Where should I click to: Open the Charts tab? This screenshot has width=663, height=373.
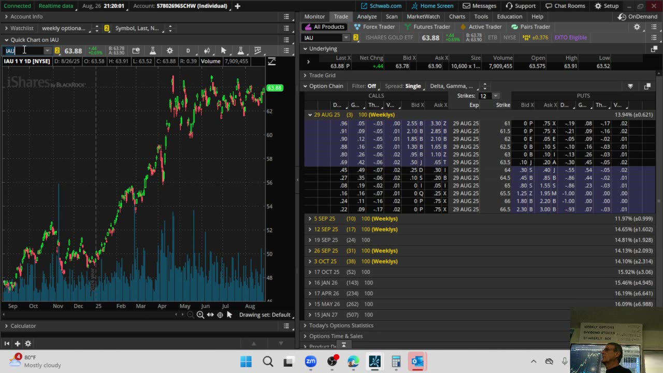457,17
